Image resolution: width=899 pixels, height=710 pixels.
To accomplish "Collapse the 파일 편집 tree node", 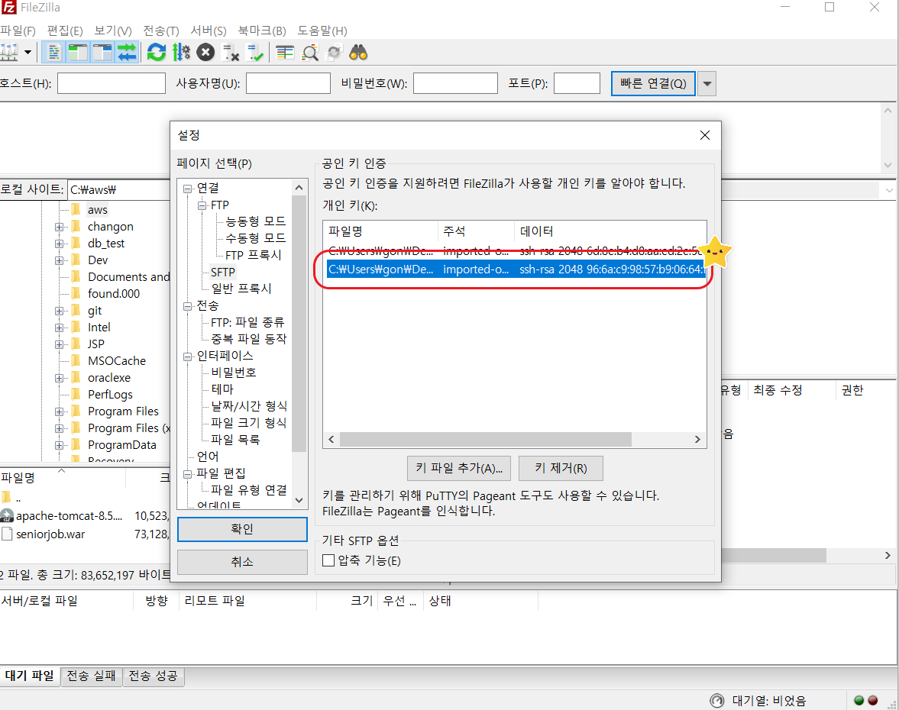I will [x=187, y=474].
